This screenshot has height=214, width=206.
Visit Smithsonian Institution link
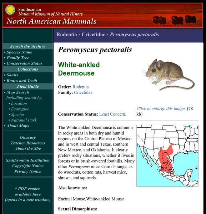point(28,160)
